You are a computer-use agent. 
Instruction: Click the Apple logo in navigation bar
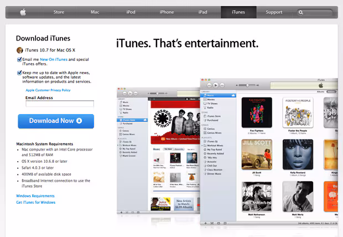pyautogui.click(x=23, y=12)
